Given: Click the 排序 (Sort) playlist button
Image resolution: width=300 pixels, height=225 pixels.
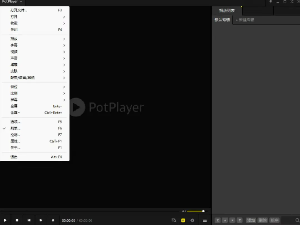Looking at the screenshot, I should [x=274, y=220].
